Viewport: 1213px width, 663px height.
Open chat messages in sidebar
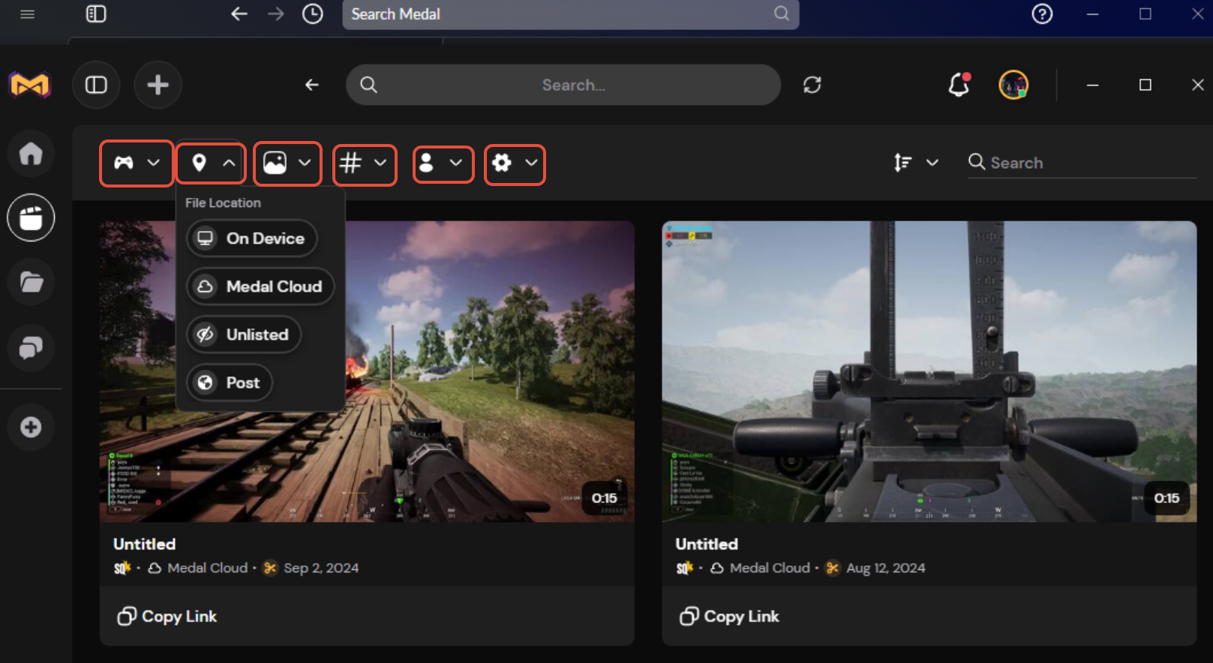tap(31, 348)
